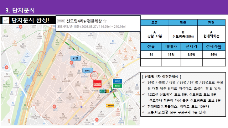The height and width of the screenshot is (128, 228).
Task: Click the 8.5억 jeonse price cell
Action: [192, 55]
